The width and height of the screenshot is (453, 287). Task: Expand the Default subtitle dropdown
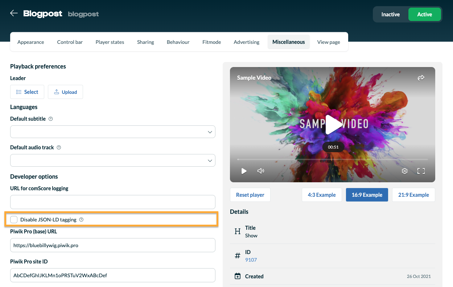[x=113, y=132]
